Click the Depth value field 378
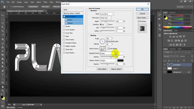The width and height of the screenshot is (194, 109). point(119,21)
